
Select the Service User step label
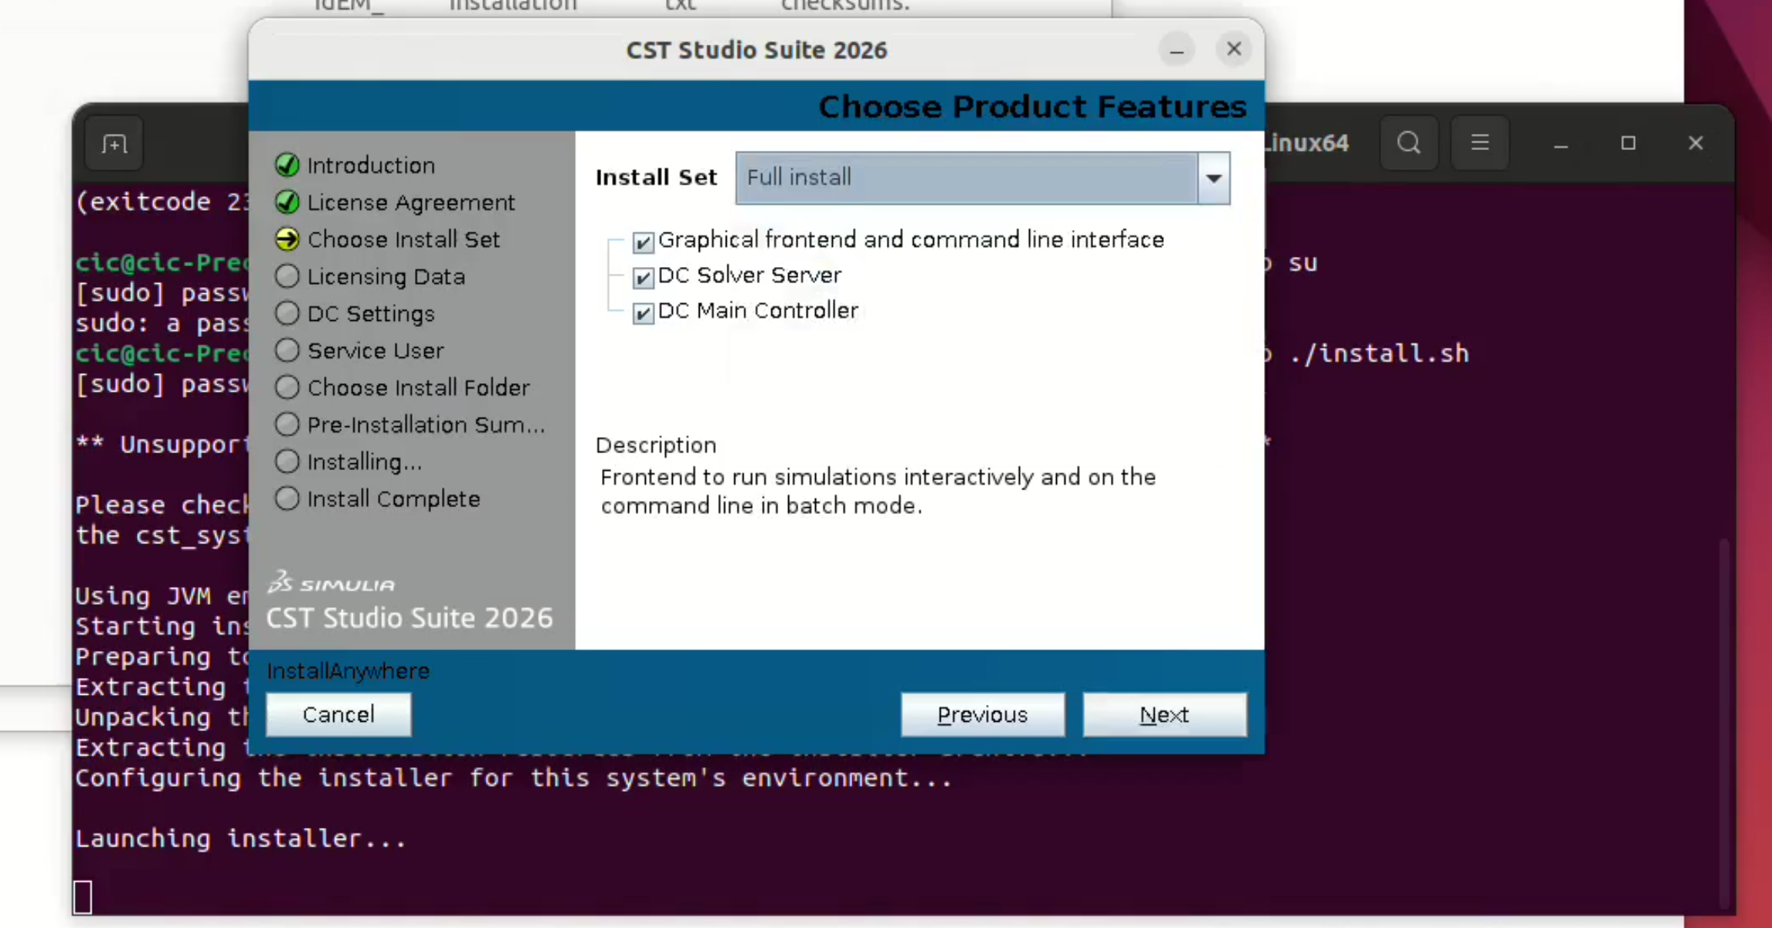[376, 350]
